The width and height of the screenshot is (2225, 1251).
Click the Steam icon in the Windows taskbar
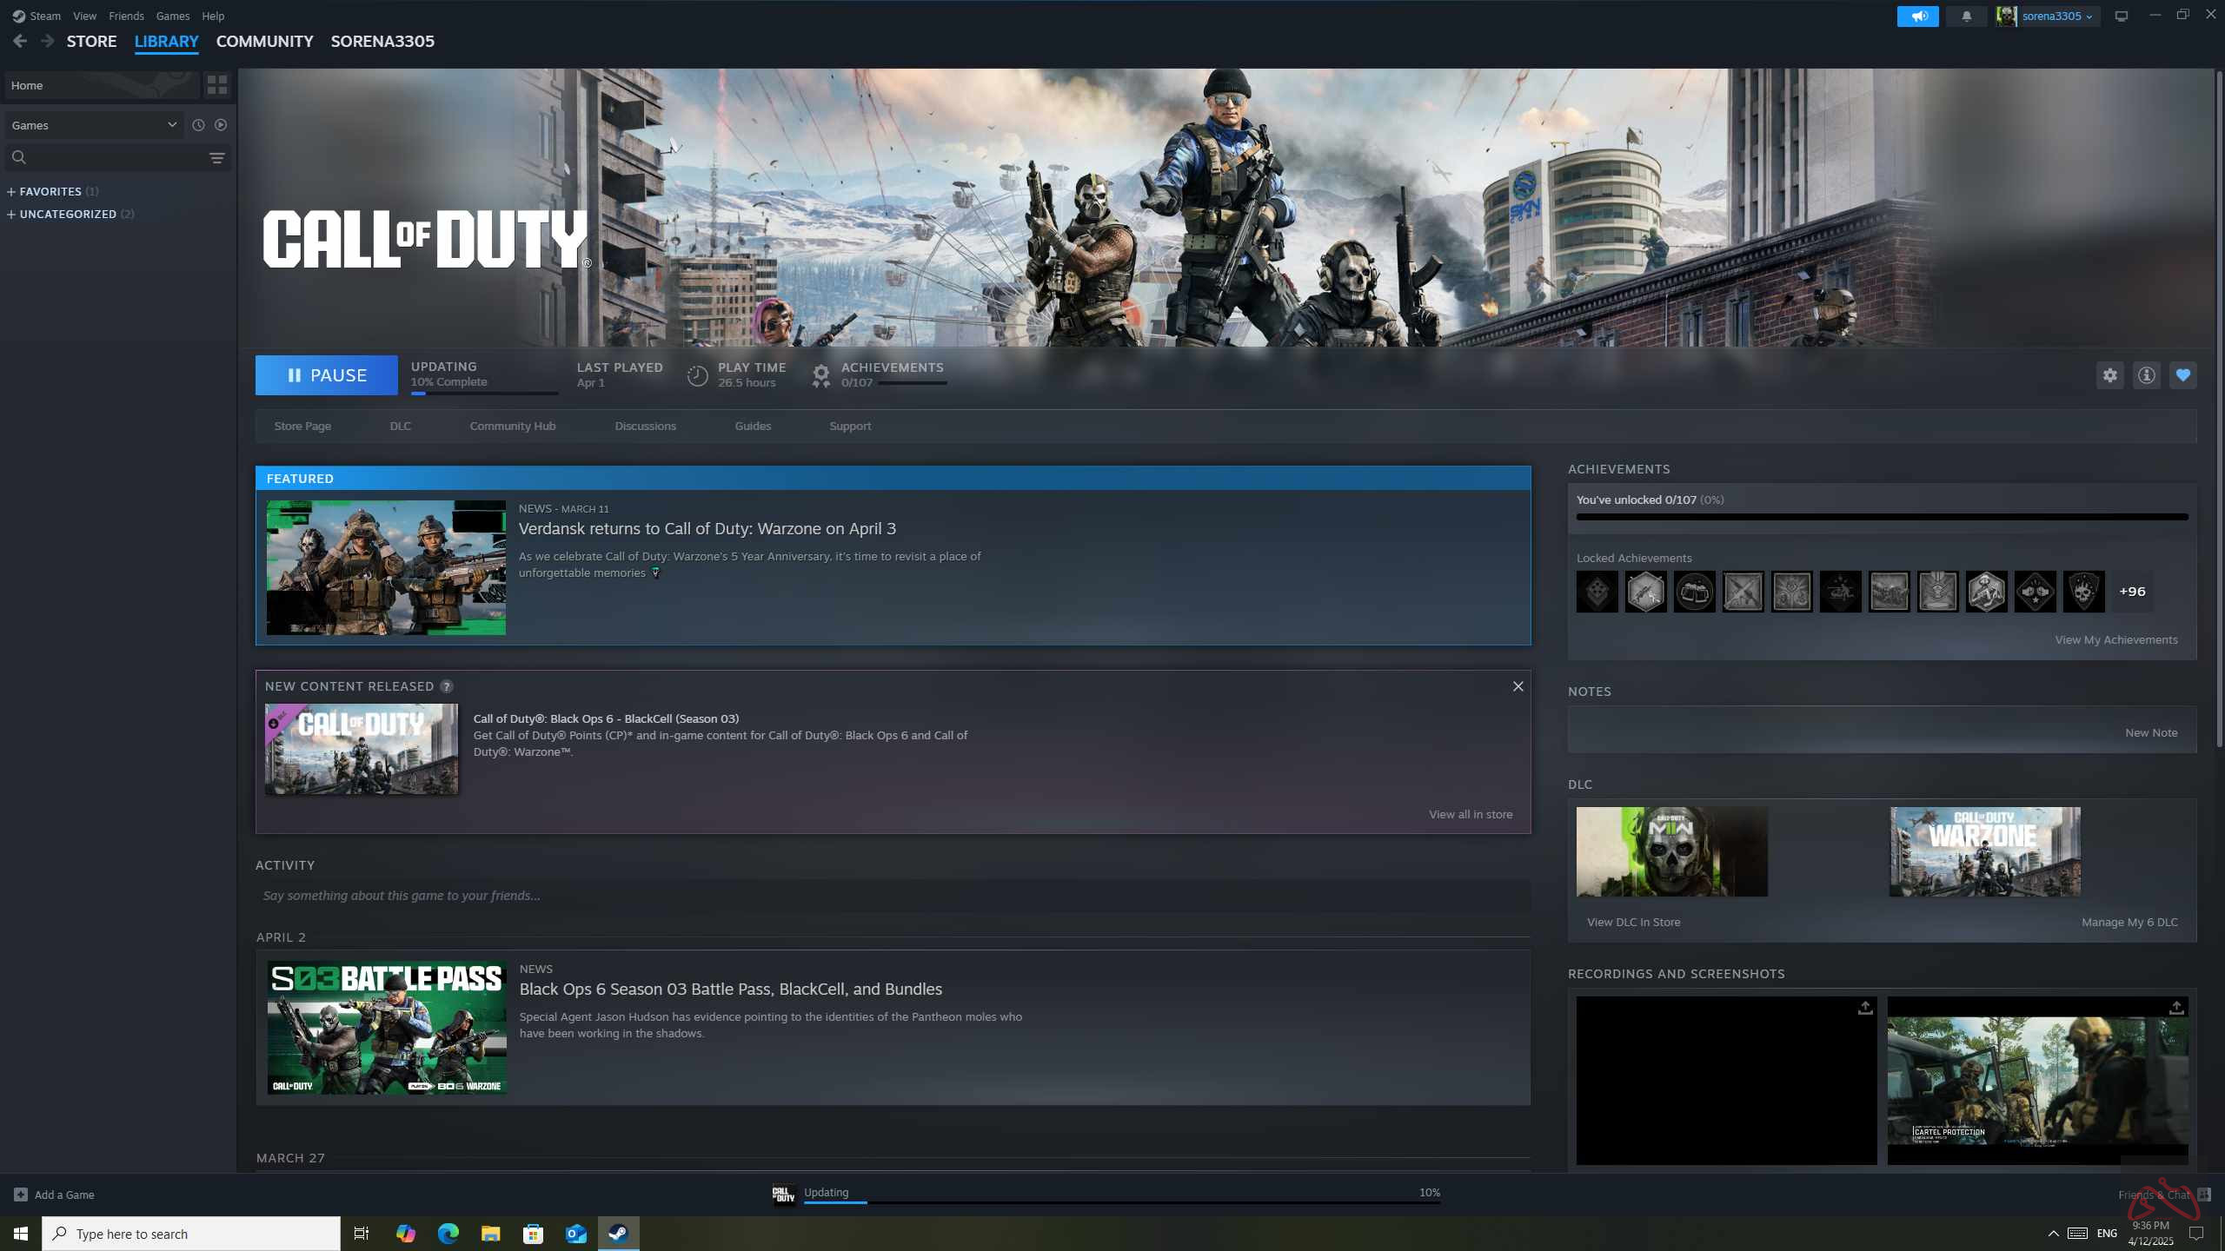pos(618,1233)
